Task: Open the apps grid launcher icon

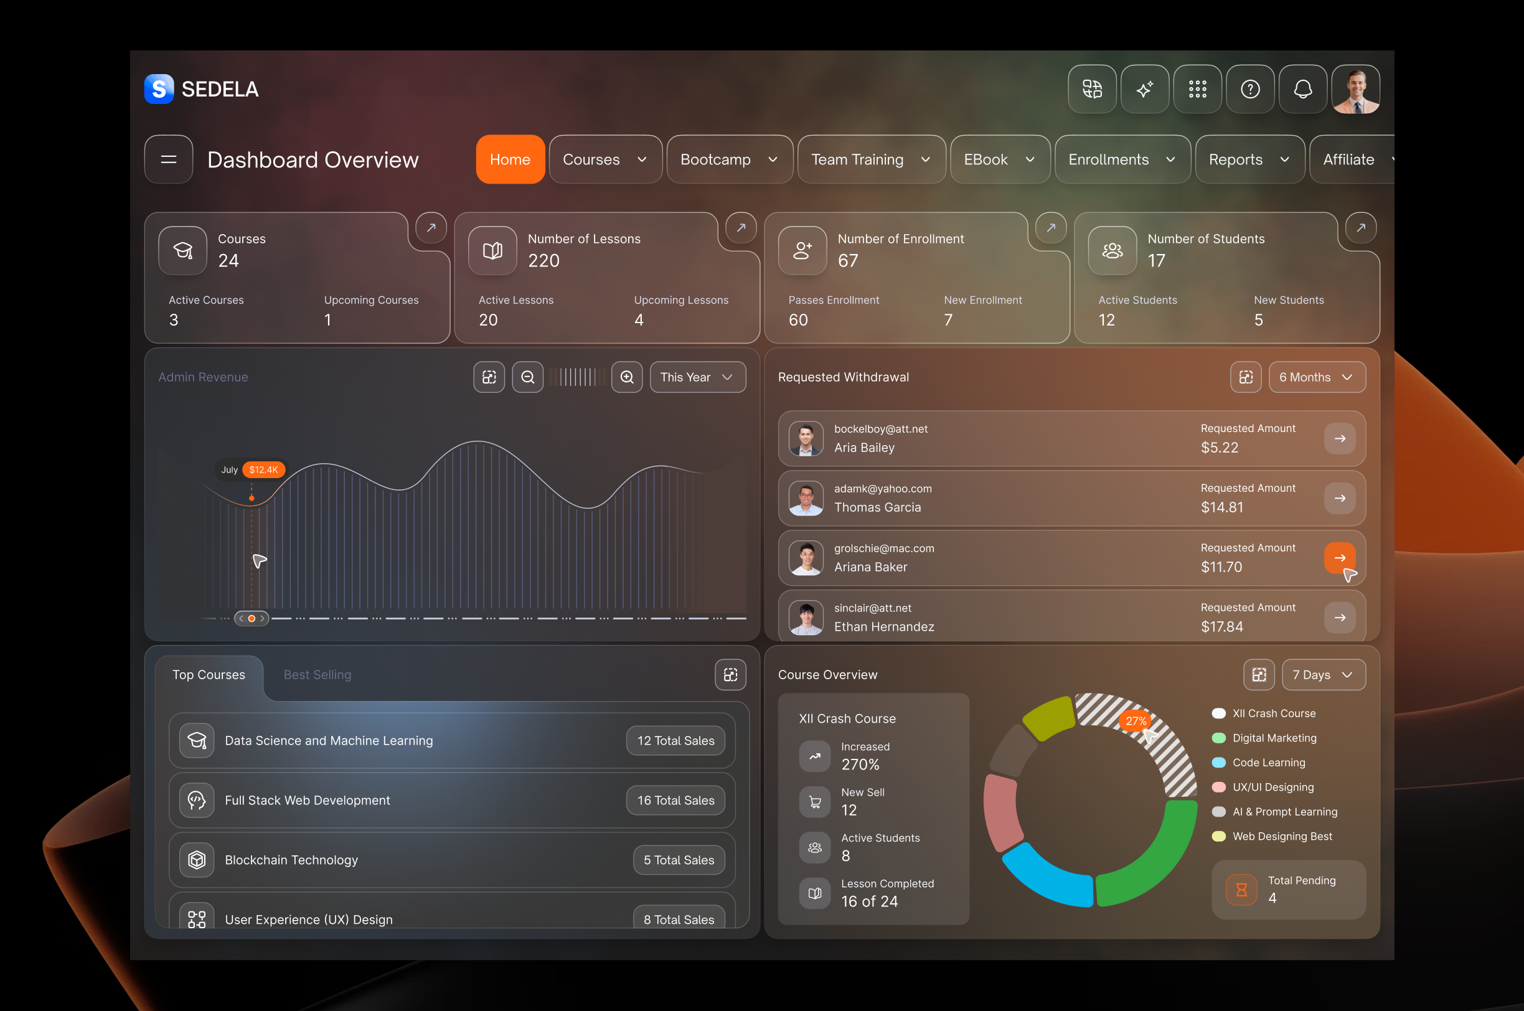Action: tap(1197, 89)
